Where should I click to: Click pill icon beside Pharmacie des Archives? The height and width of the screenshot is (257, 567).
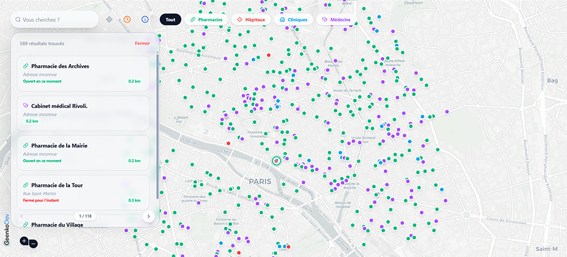click(x=26, y=66)
